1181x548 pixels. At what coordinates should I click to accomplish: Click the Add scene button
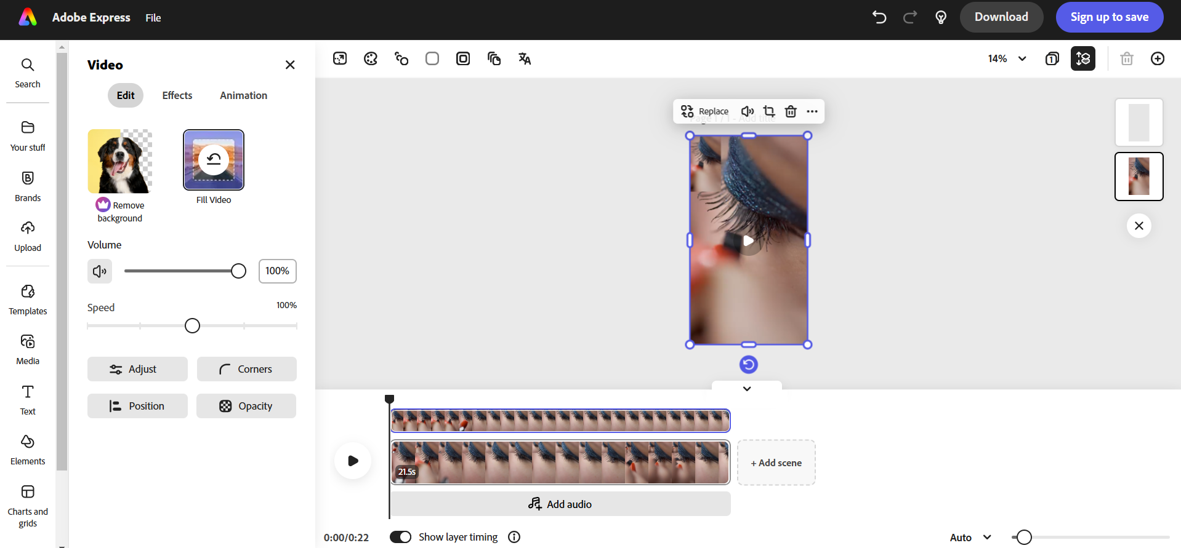[776, 463]
